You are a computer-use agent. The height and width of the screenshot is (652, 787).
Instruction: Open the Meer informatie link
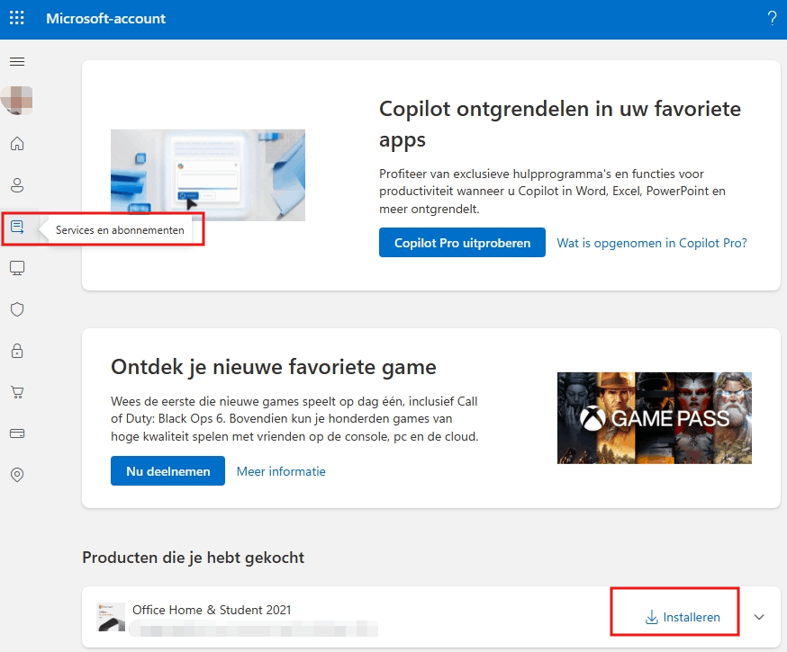click(x=281, y=471)
